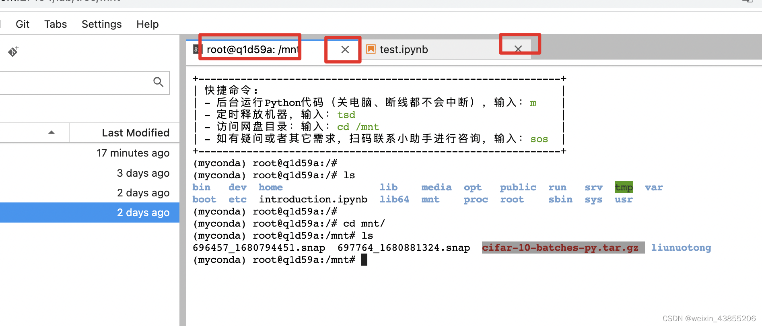This screenshot has height=326, width=762.
Task: Select the '3 days ago' file row
Action: coord(90,173)
